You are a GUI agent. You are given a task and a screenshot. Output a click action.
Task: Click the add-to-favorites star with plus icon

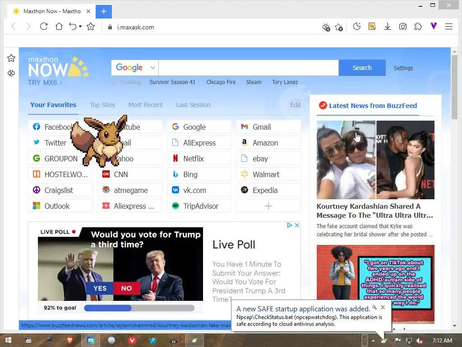339,28
